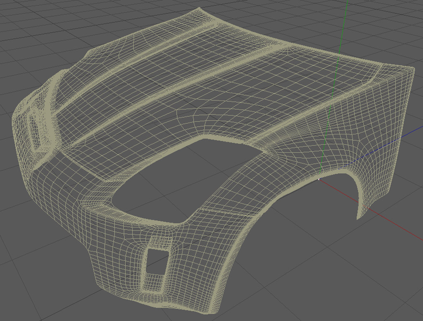Click the headlight recess on the mesh's left side
The height and width of the screenshot is (321, 423).
[34, 131]
